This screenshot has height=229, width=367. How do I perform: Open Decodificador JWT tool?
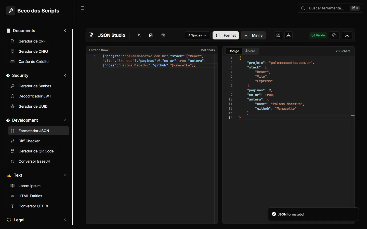click(x=39, y=96)
